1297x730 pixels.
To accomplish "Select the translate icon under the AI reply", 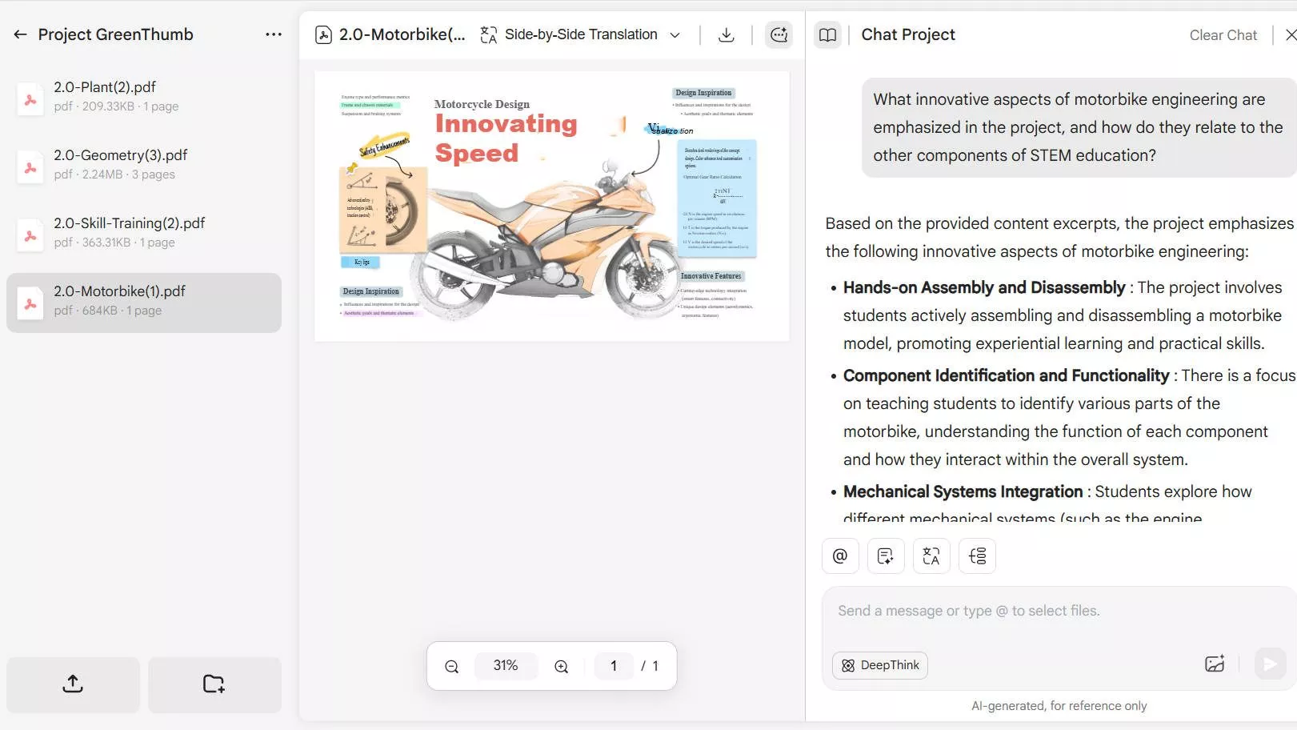I will [931, 556].
